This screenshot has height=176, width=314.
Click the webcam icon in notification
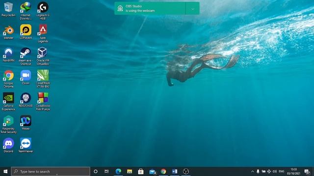tap(120, 8)
